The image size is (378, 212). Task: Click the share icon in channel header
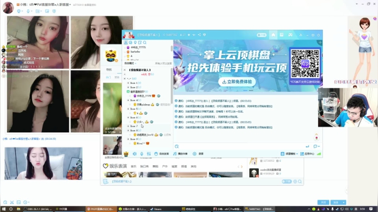click(x=199, y=35)
